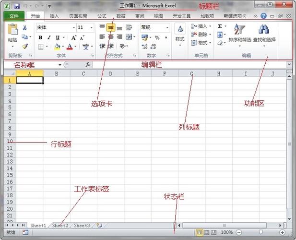Select row header 10
This screenshot has width=296, height=240.
coord(10,141)
